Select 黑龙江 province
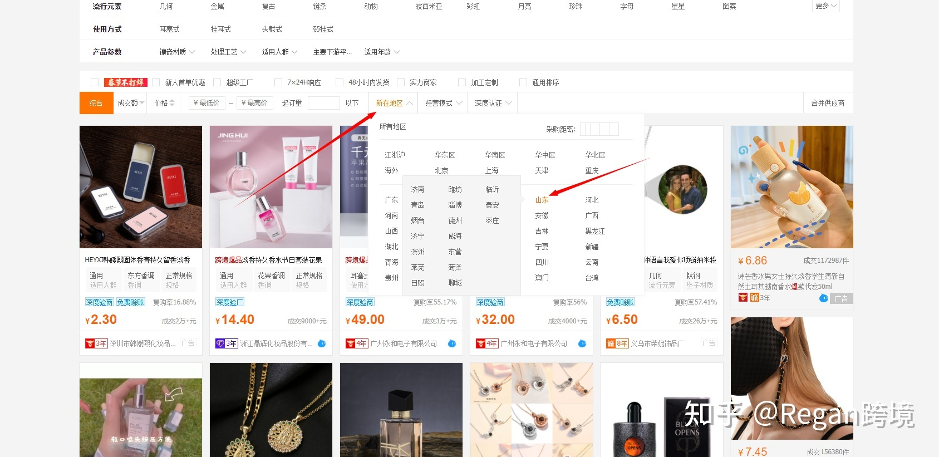 595,231
